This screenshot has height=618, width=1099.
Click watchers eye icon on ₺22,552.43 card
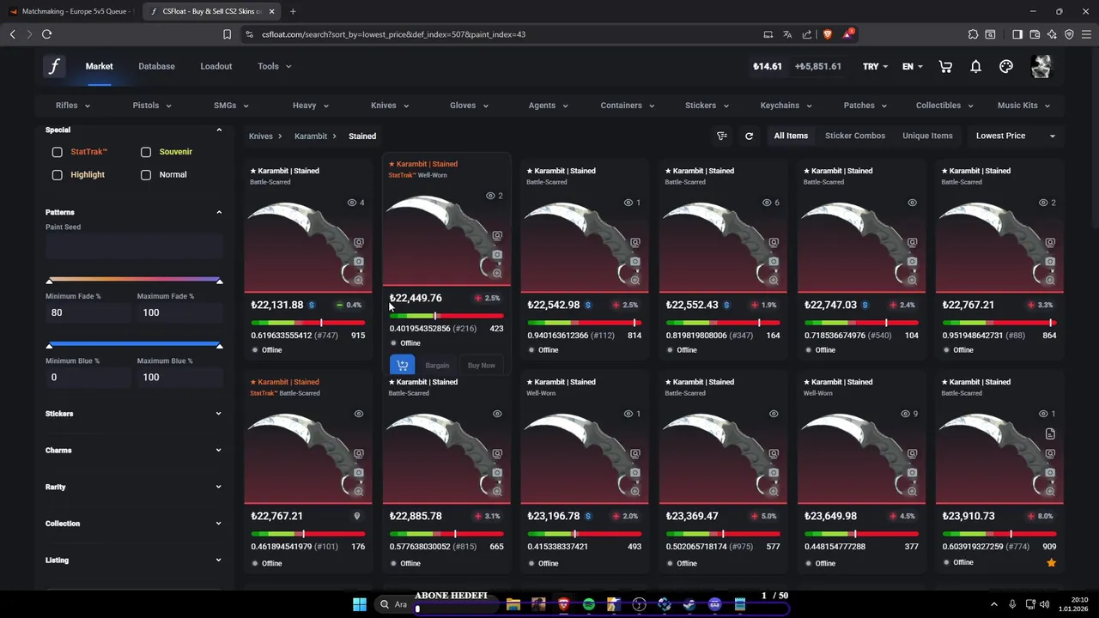(x=767, y=203)
